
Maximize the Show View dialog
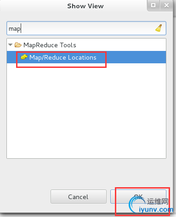coord(153,6)
